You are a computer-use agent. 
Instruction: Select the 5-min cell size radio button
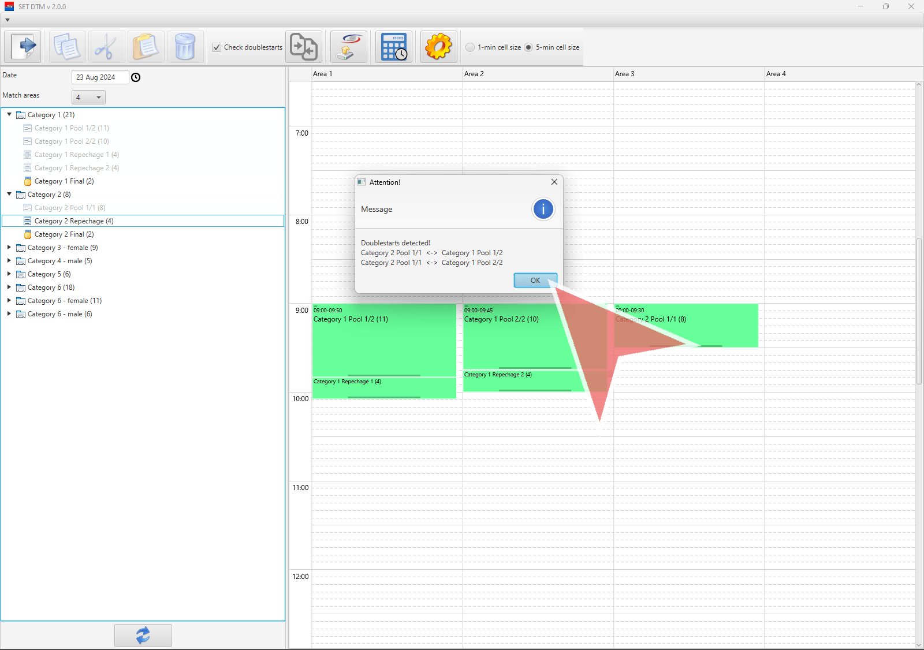point(528,47)
